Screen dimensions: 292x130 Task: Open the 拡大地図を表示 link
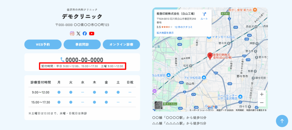(x=165, y=33)
